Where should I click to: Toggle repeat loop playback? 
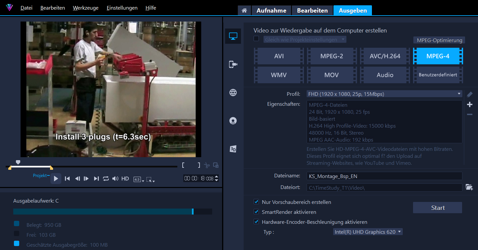coord(106,178)
